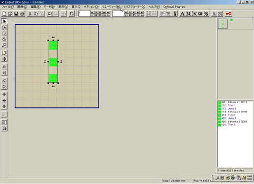Click the Print icon in toolbar
Image resolution: width=254 pixels, height=184 pixels.
coord(22,14)
